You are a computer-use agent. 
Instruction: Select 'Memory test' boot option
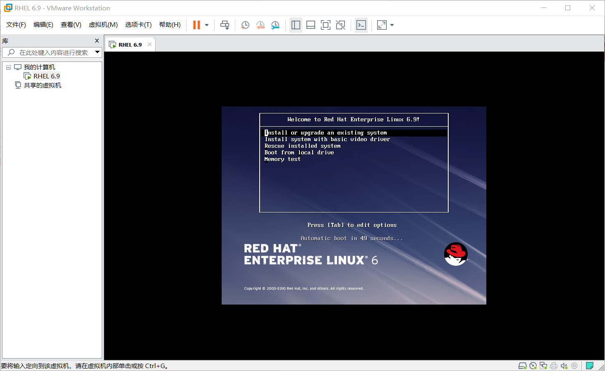(x=282, y=159)
